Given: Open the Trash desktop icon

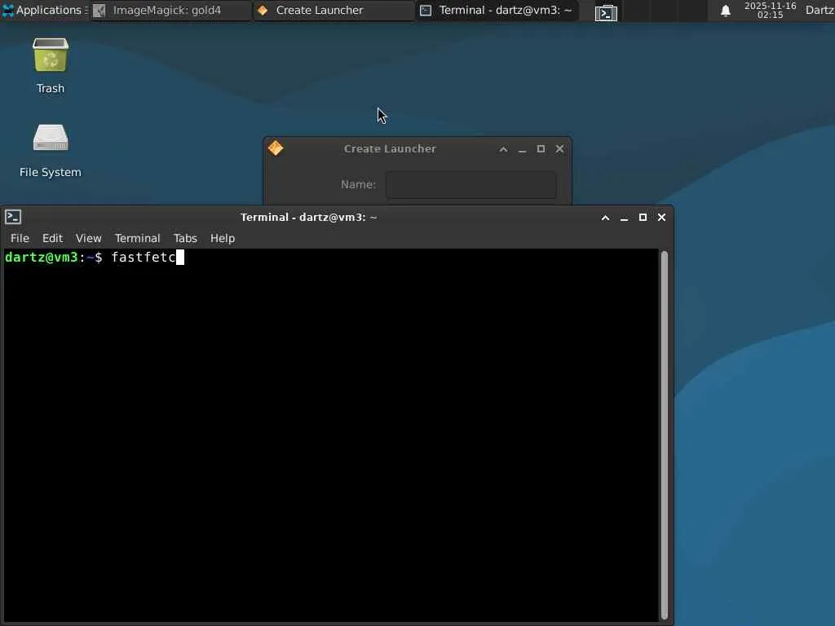Looking at the screenshot, I should coord(51,65).
